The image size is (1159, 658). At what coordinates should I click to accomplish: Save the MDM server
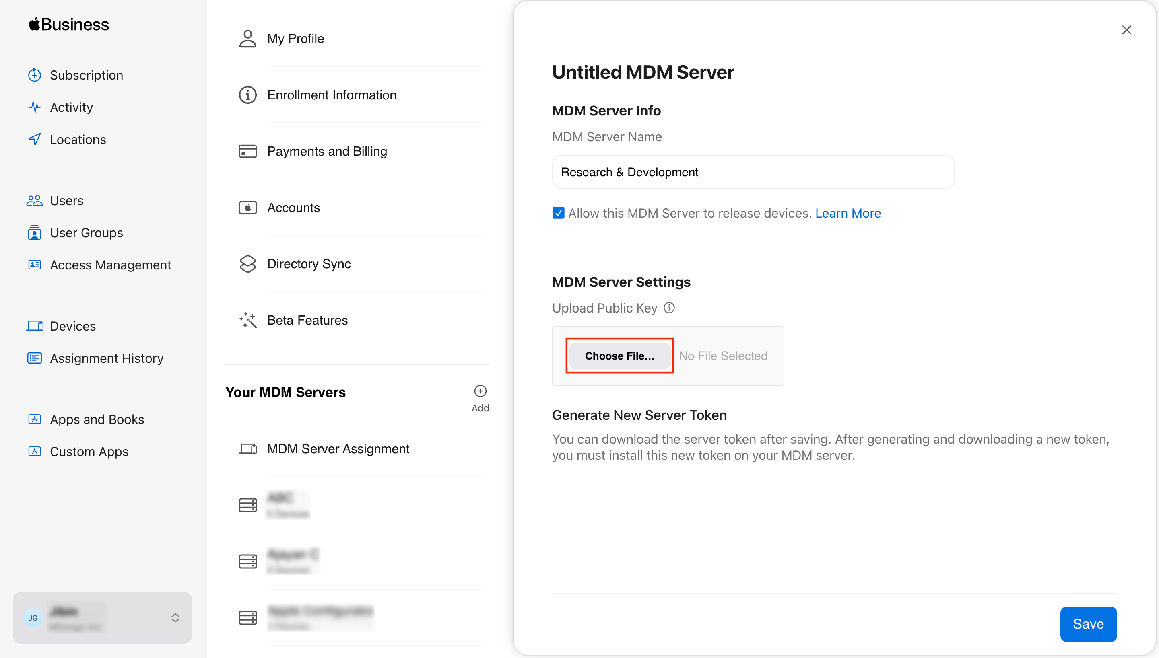click(x=1088, y=624)
